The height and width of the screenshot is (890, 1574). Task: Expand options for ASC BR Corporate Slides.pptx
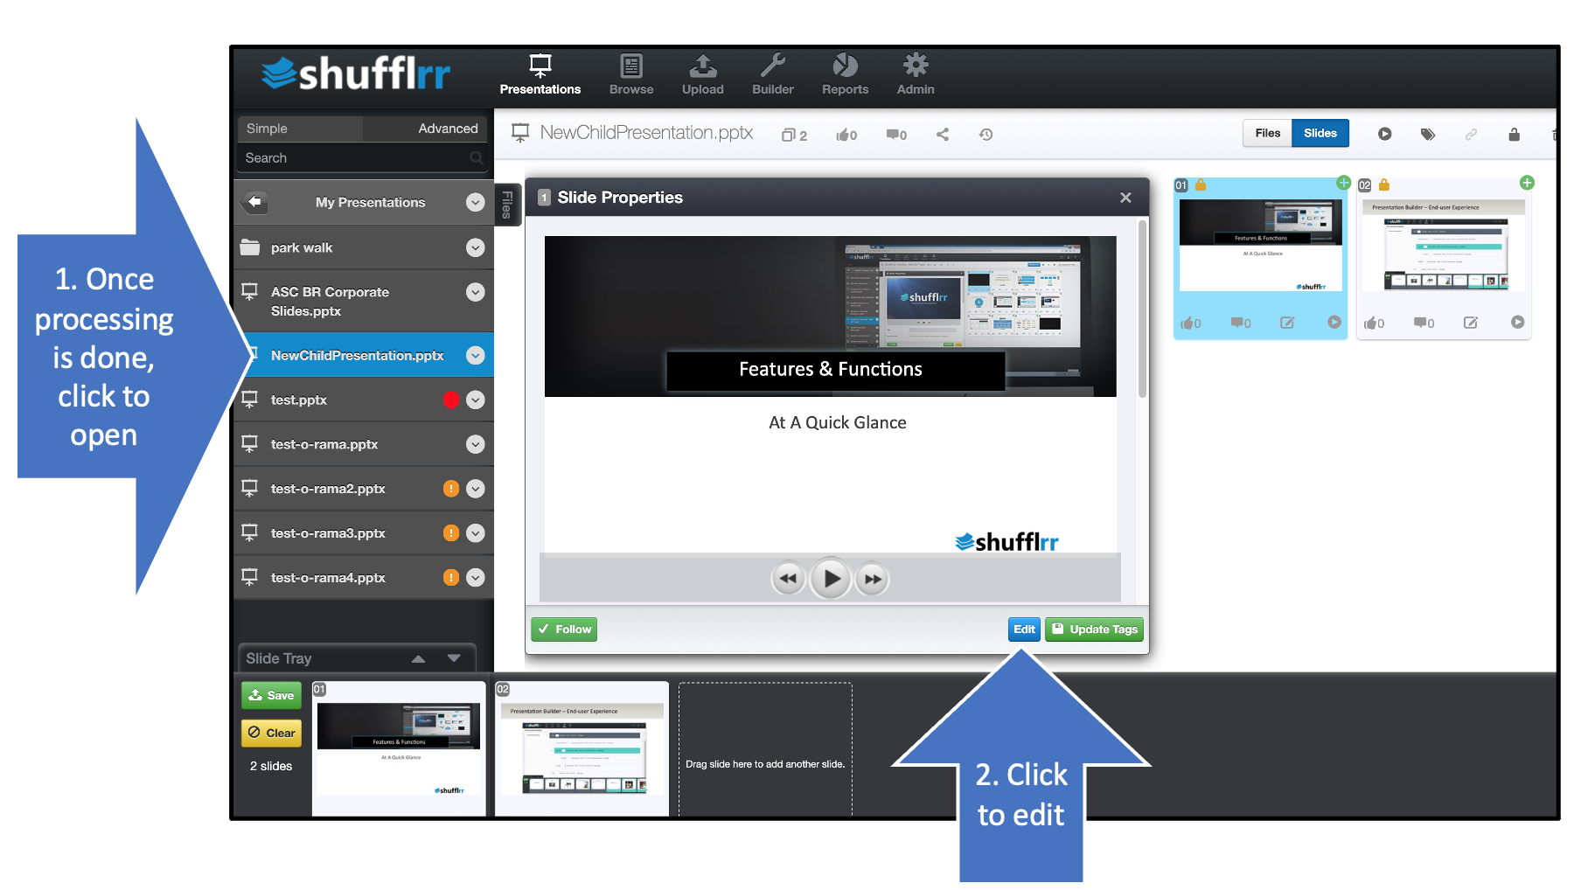476,292
